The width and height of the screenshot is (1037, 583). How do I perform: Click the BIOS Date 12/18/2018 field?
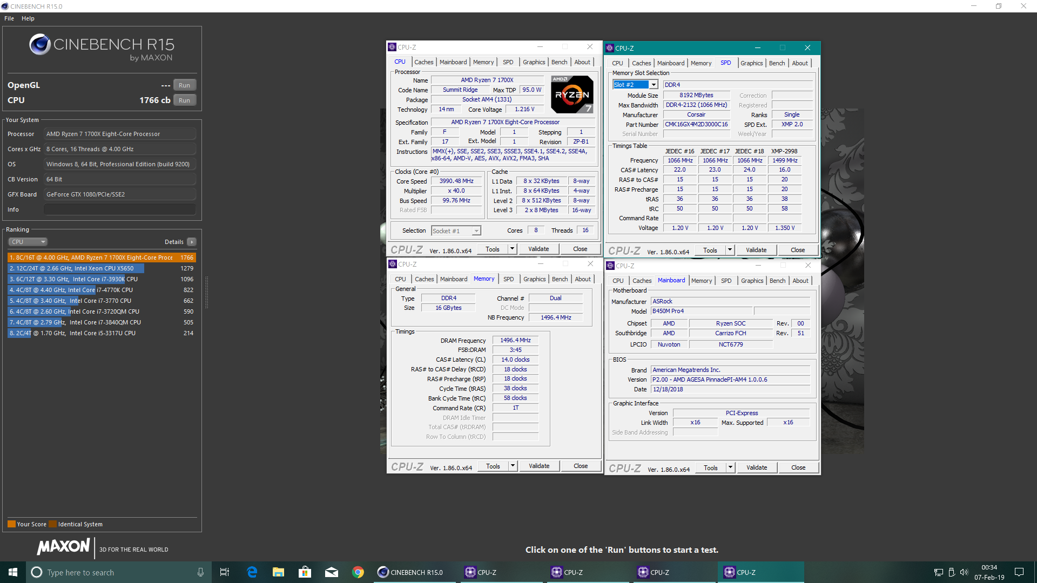coord(730,389)
